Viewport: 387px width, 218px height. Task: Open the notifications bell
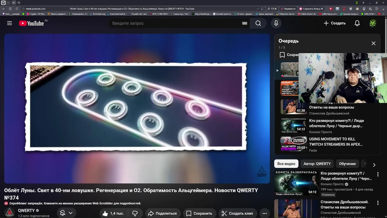(357, 23)
